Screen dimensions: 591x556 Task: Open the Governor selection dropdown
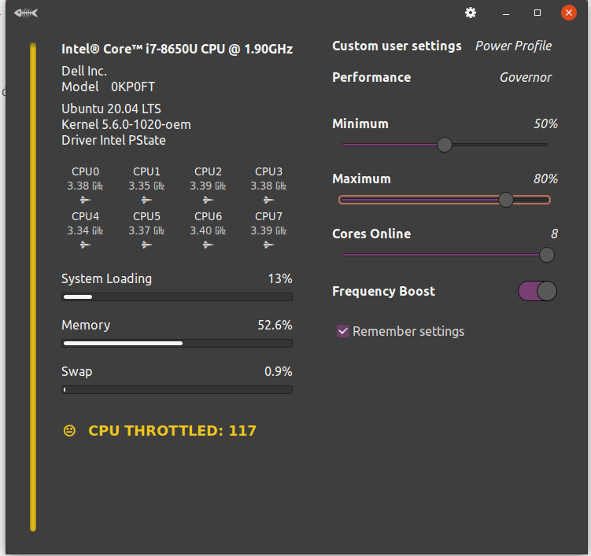[526, 77]
